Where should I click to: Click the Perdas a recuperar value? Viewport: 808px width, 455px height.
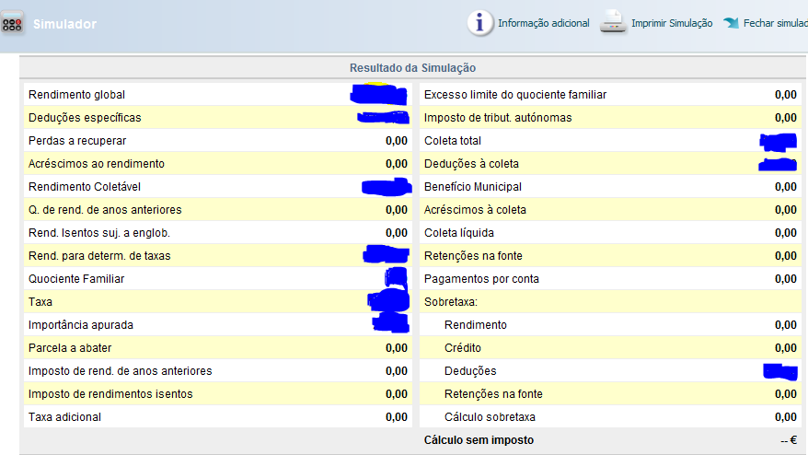pyautogui.click(x=396, y=141)
